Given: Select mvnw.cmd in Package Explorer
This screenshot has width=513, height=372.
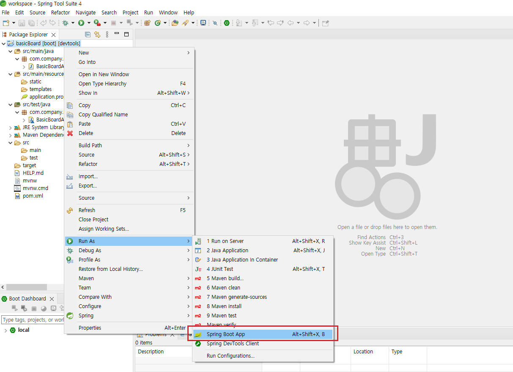Looking at the screenshot, I should coord(36,188).
